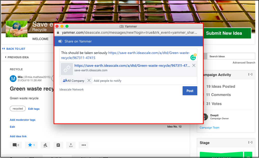The image size is (259, 158).
Task: Select the All Company group chip
Action: tap(73, 81)
